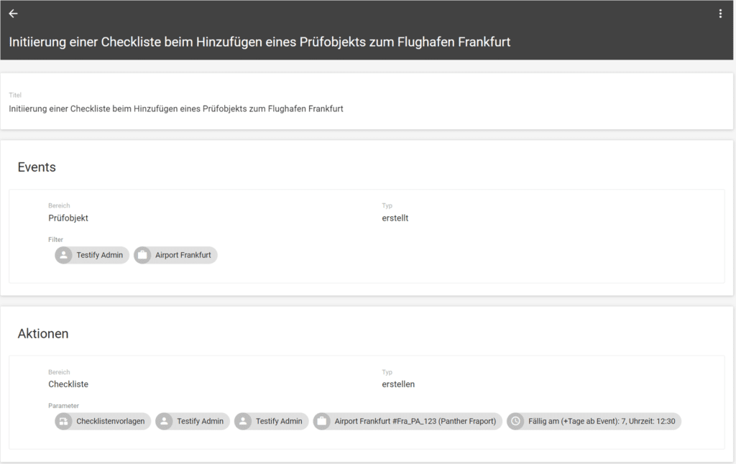
Task: Select the Airport Frankfurt #Fra_PA_123 chip
Action: pyautogui.click(x=408, y=422)
